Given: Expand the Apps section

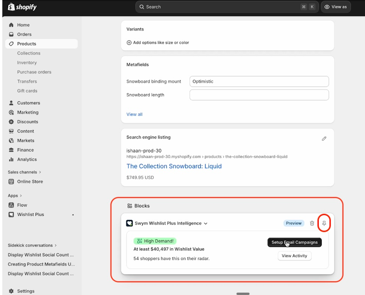Looking at the screenshot, I should click(15, 196).
